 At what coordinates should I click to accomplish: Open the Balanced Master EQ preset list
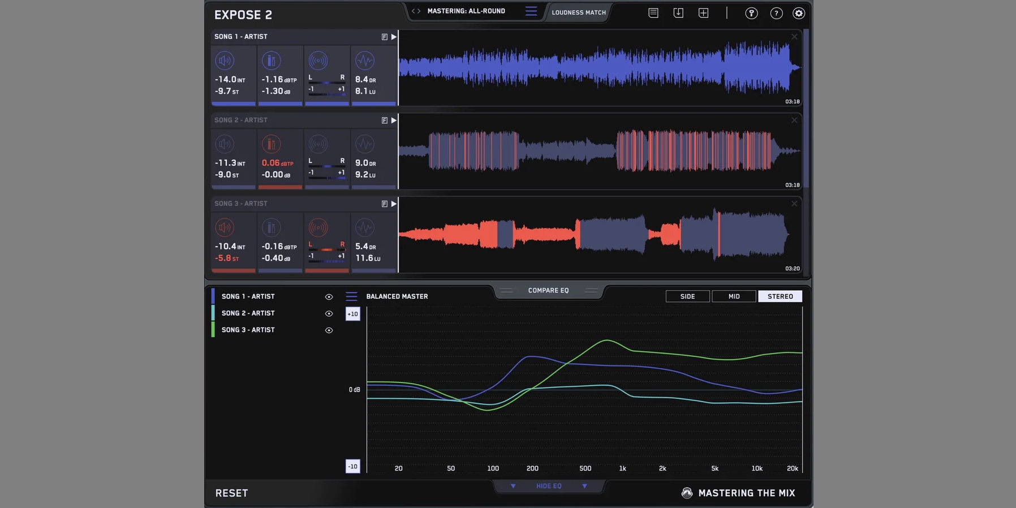click(351, 296)
